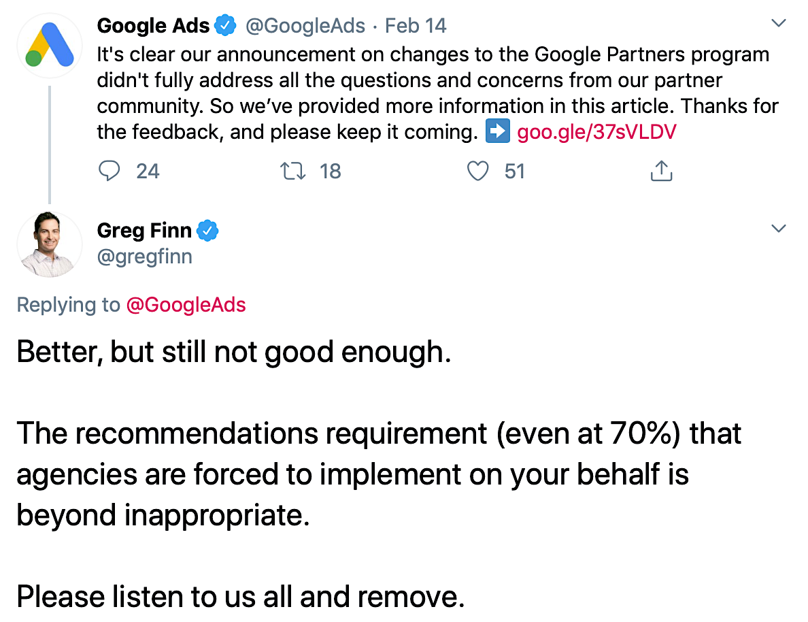The image size is (808, 622).
Task: Open the @gregfinn handle
Action: [x=144, y=257]
